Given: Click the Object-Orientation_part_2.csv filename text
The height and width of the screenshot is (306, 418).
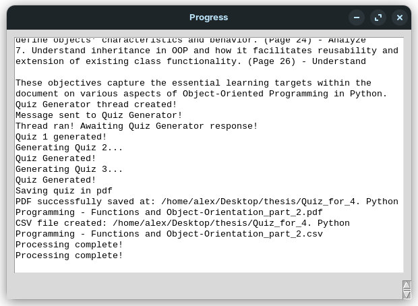Looking at the screenshot, I should pyautogui.click(x=245, y=234).
